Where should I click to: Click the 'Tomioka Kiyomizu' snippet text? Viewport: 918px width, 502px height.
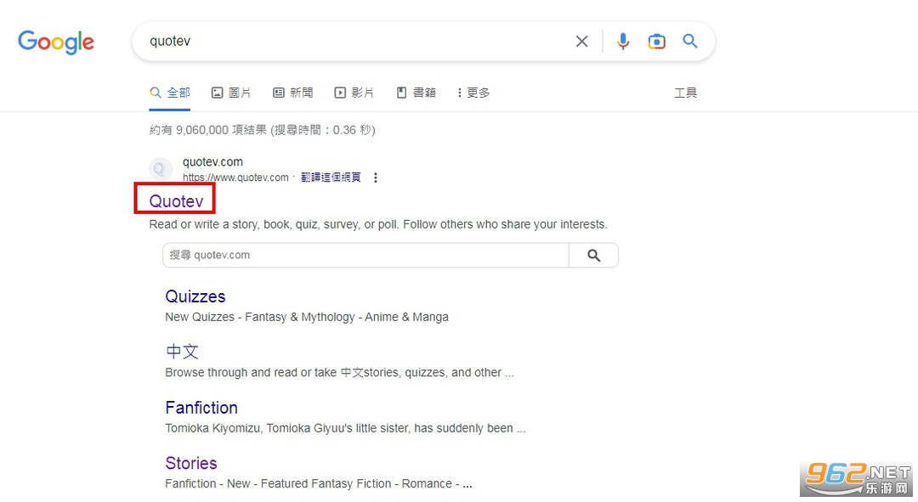[345, 428]
